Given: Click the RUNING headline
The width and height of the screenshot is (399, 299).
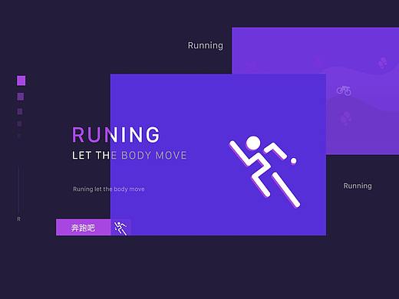Looking at the screenshot, I should click(116, 134).
